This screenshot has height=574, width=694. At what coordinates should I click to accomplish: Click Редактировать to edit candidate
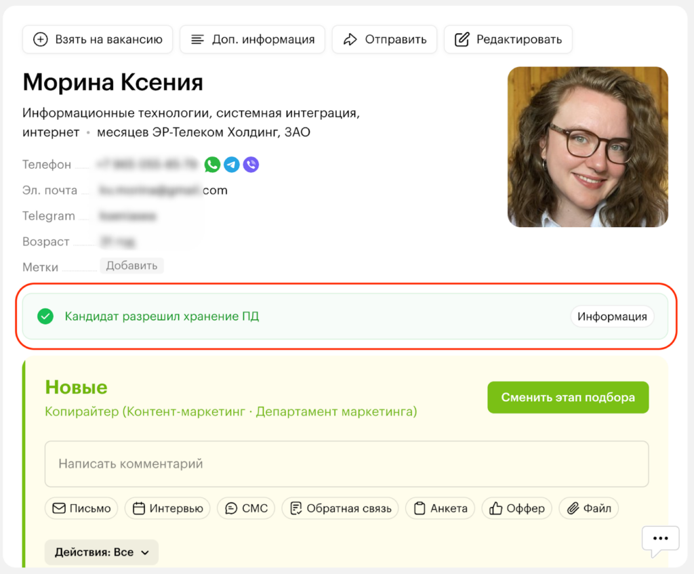508,39
